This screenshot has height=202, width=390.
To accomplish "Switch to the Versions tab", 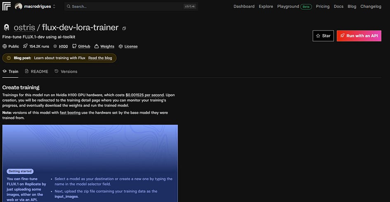I will (x=66, y=71).
